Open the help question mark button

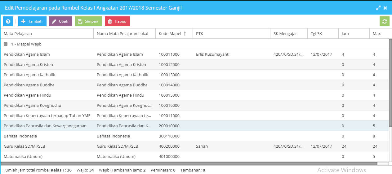8,21
